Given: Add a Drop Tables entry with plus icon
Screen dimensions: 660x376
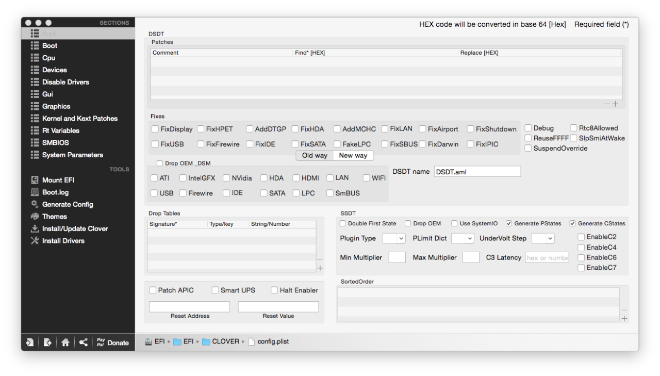Looking at the screenshot, I should [320, 268].
